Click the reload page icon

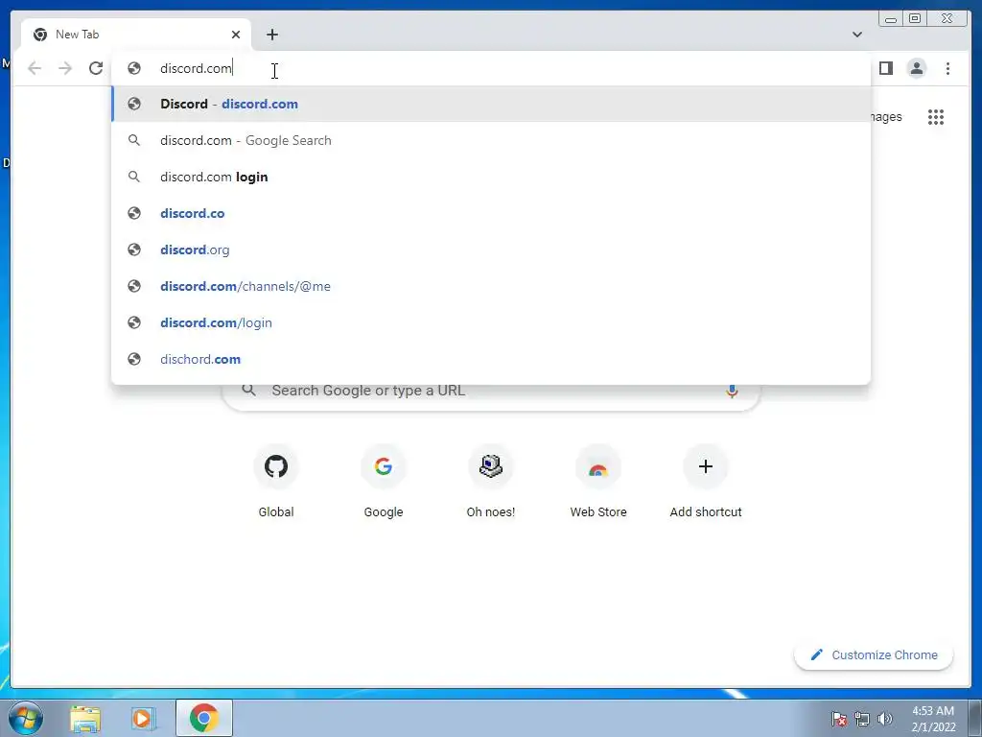coord(96,68)
